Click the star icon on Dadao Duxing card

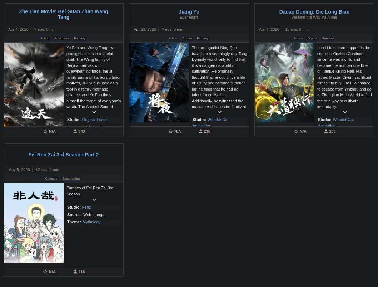pyautogui.click(x=296, y=132)
